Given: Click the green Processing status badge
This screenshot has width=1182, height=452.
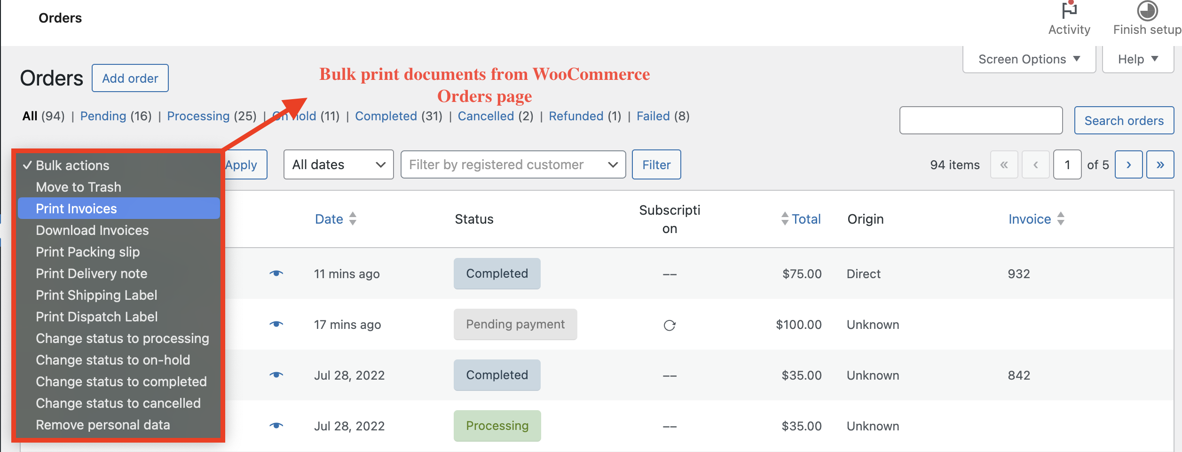Looking at the screenshot, I should pos(497,426).
